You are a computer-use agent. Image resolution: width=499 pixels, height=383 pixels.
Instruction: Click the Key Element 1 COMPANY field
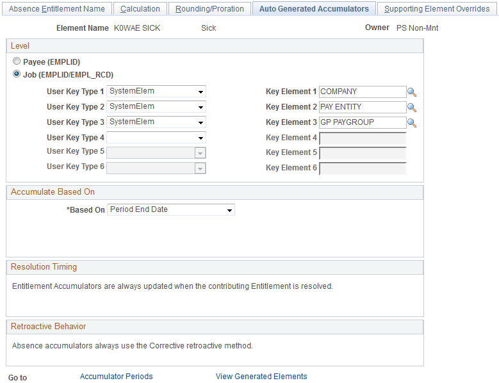click(363, 92)
